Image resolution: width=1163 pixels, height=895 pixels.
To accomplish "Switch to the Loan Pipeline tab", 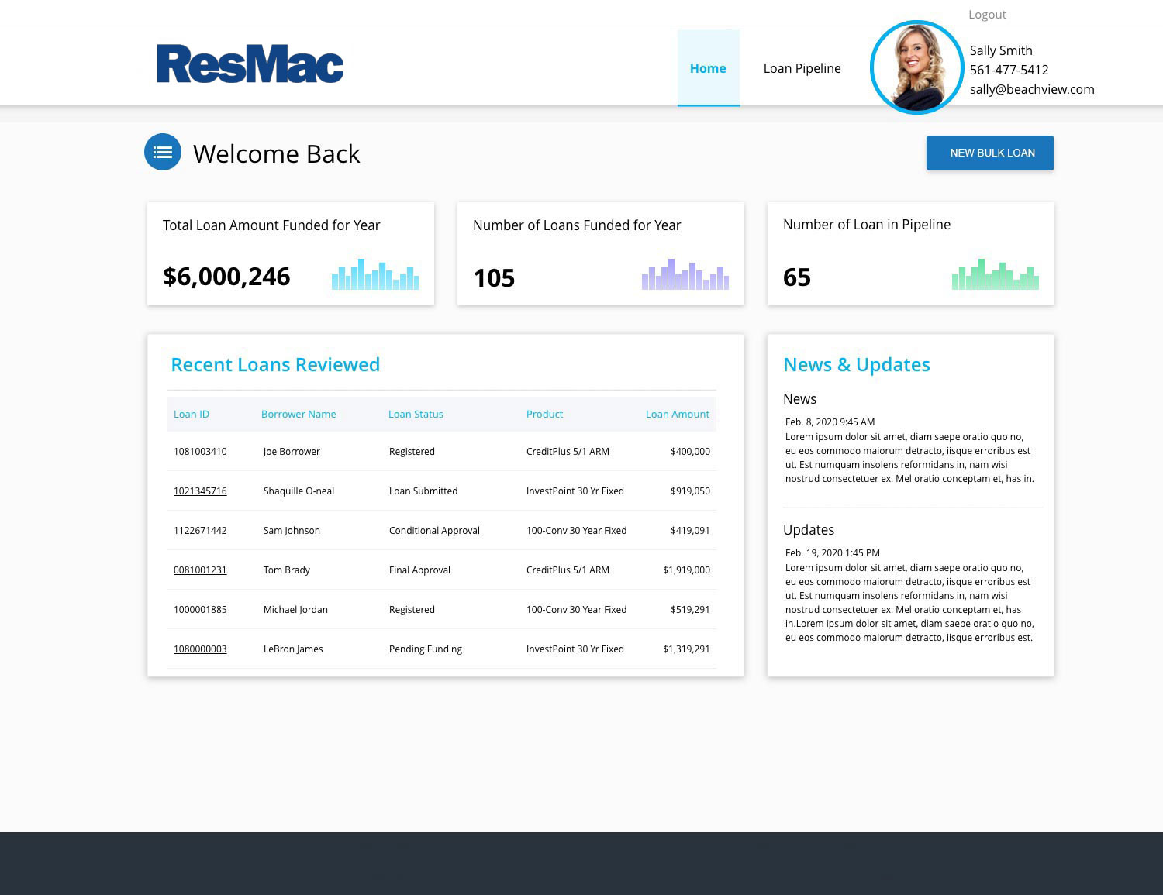I will 802,68.
